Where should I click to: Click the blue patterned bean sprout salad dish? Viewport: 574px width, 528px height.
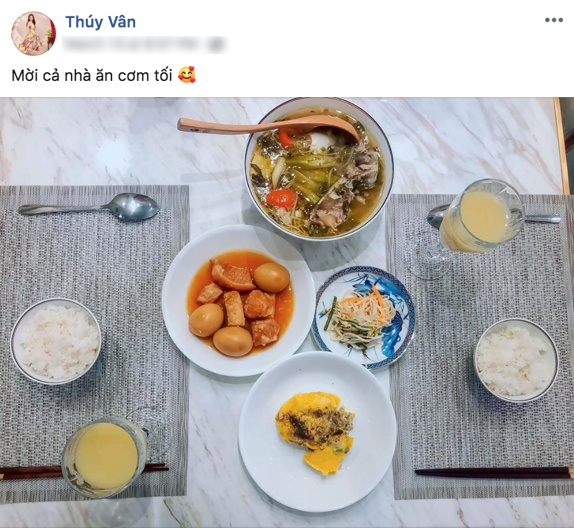(x=363, y=318)
